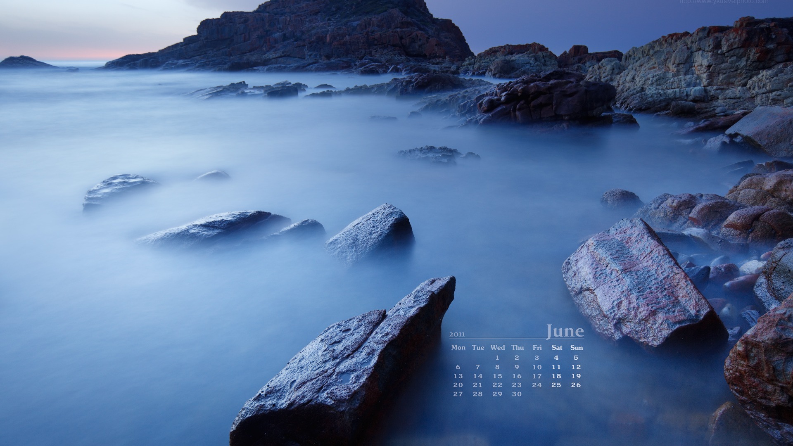Image resolution: width=793 pixels, height=446 pixels.
Task: Click calendar date 15
Action: click(x=498, y=376)
